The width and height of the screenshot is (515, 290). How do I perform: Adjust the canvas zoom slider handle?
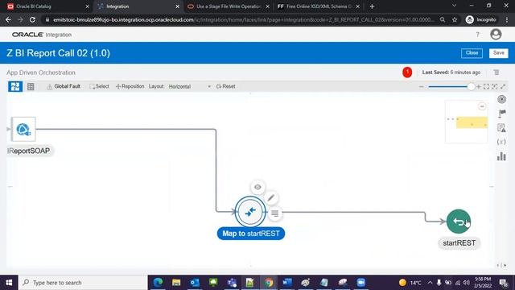pos(471,87)
